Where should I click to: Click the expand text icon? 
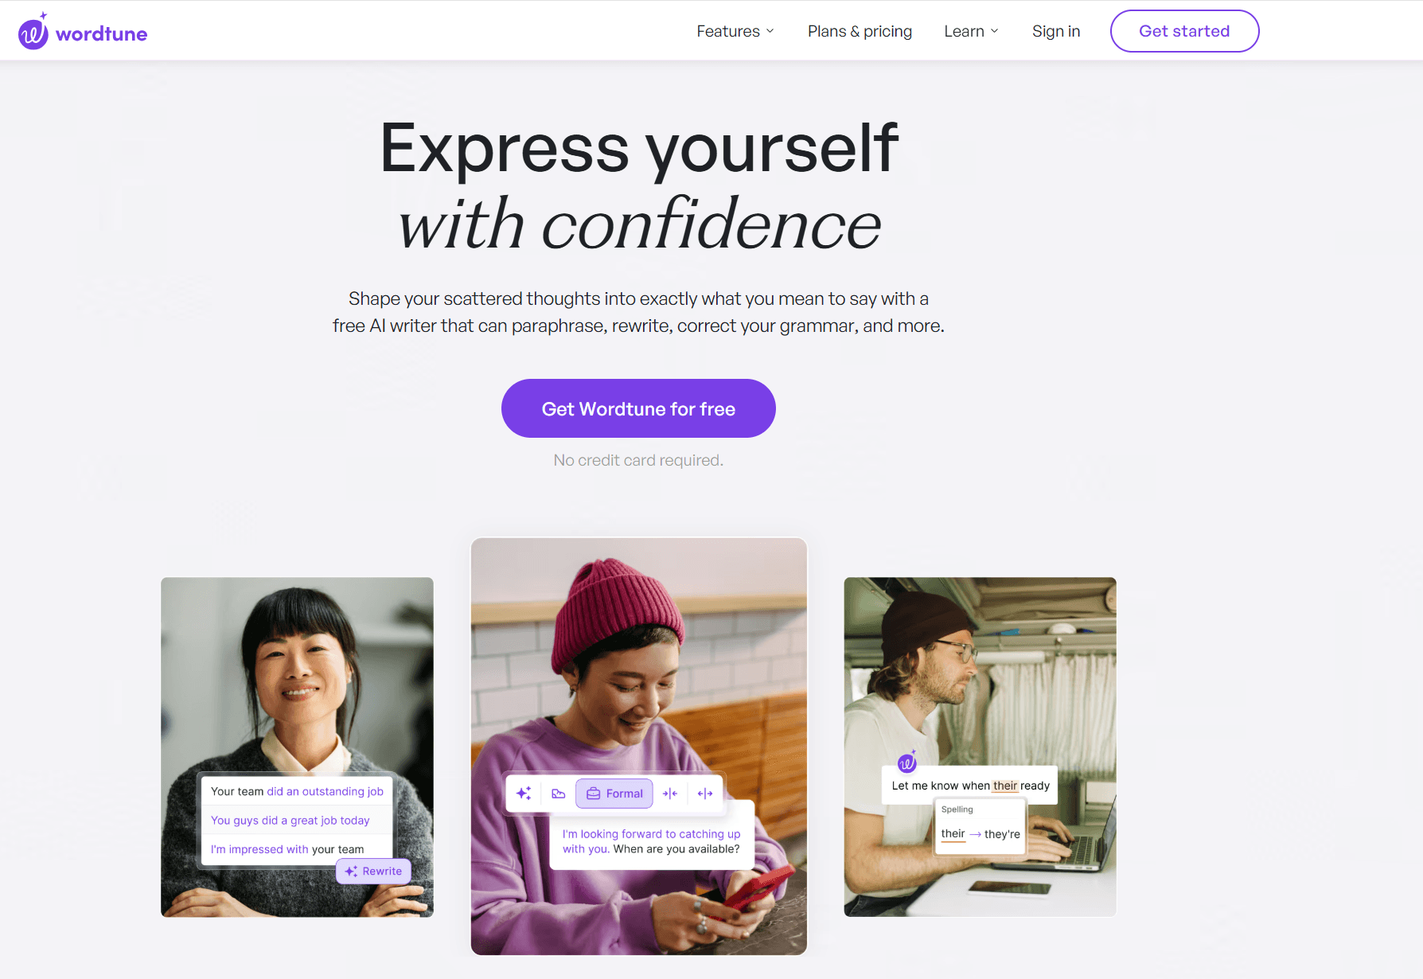(705, 794)
